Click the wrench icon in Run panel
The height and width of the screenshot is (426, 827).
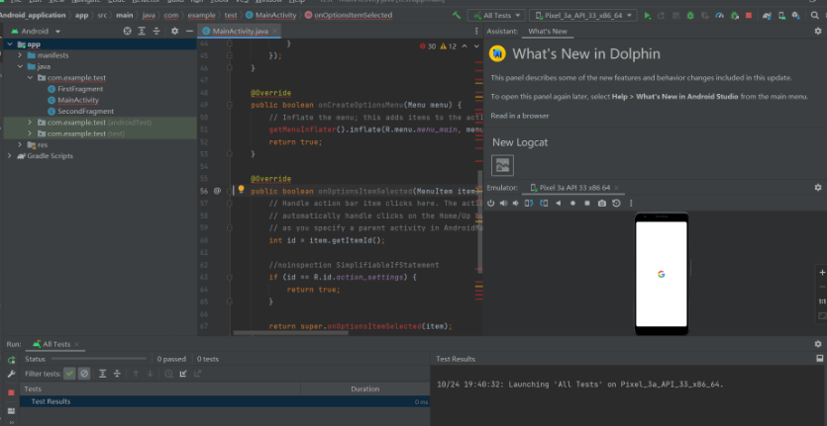coord(11,374)
